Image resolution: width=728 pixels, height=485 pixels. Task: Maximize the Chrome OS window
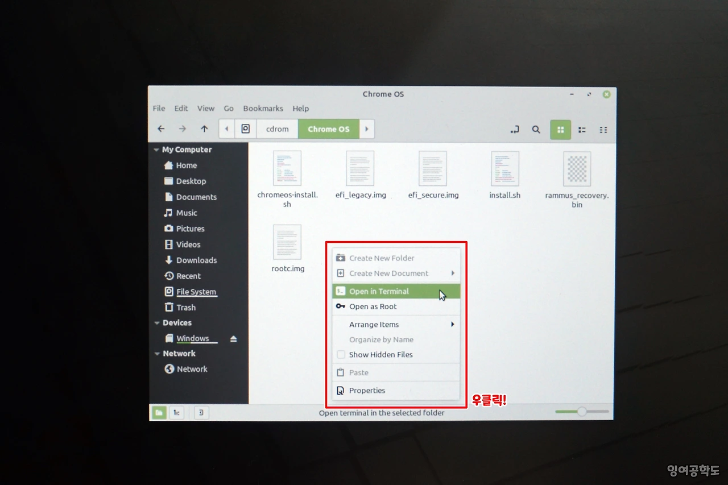click(589, 94)
